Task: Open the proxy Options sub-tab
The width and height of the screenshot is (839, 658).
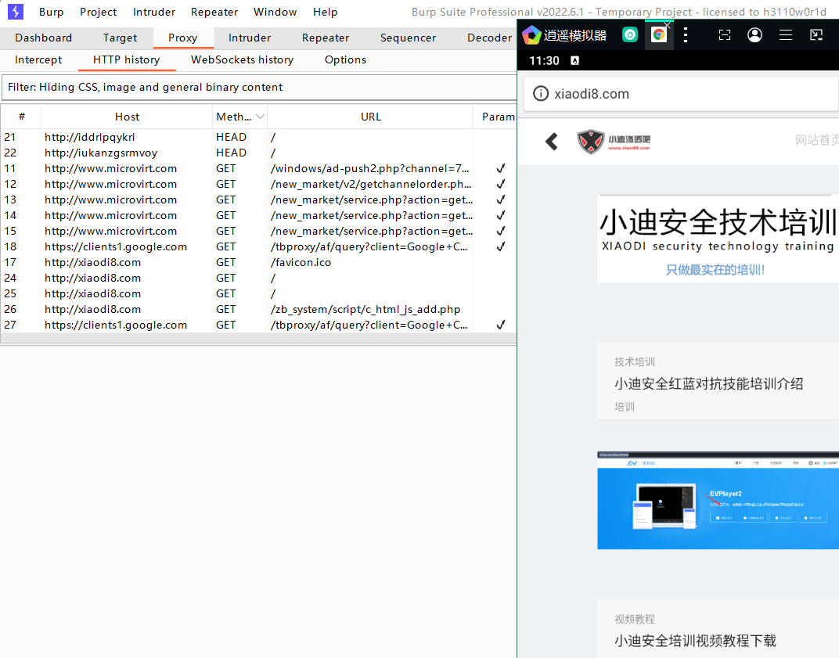Action: click(346, 60)
